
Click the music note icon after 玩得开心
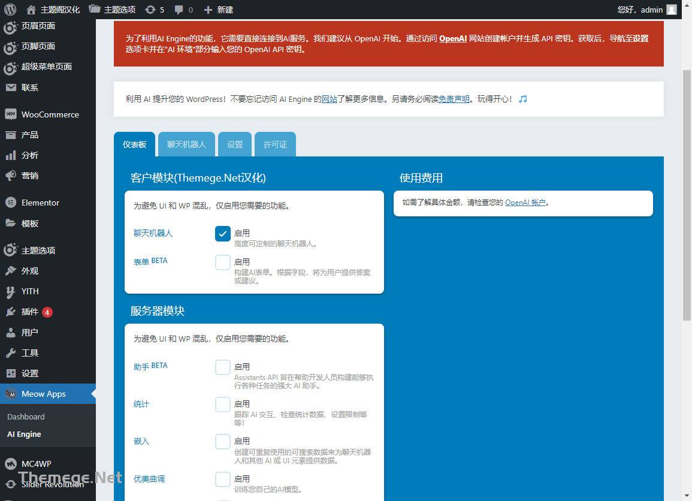tap(523, 99)
